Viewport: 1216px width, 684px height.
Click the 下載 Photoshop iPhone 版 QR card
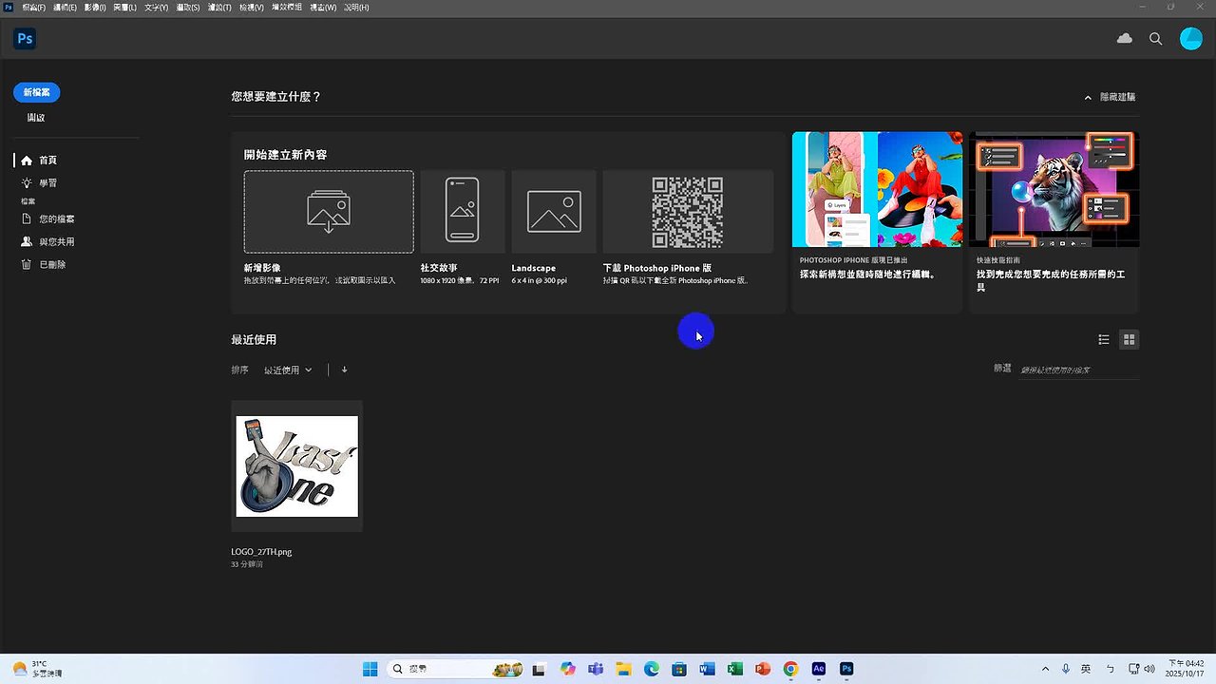point(687,211)
